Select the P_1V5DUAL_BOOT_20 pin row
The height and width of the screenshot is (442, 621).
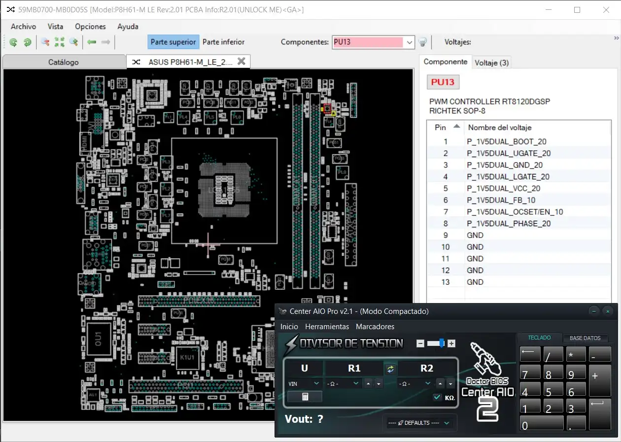pyautogui.click(x=519, y=141)
